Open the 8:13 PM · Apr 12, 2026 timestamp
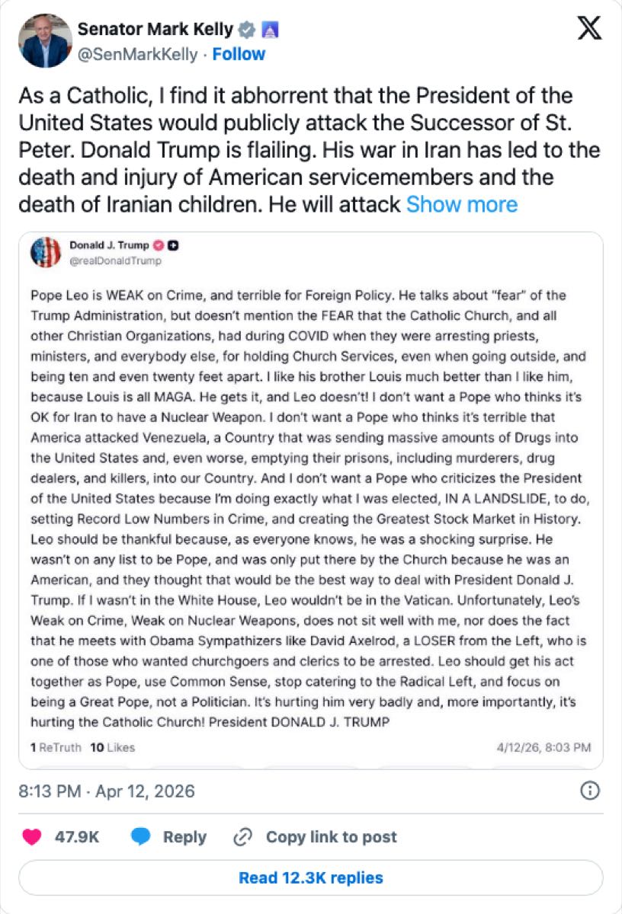Screen dimensions: 622x914 click(x=107, y=791)
